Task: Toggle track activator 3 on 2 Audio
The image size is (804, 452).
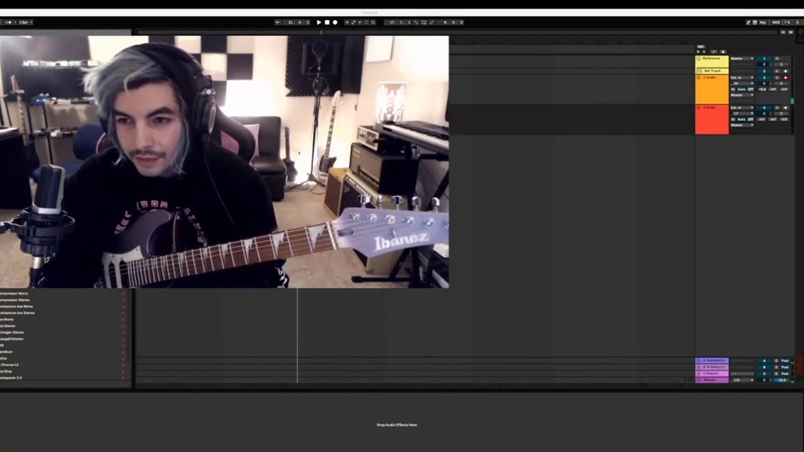Action: click(x=764, y=78)
